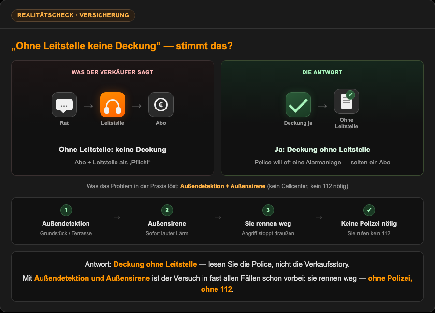Click the highlighted Außendetektion + Außensirene text
Image resolution: width=435 pixels, height=313 pixels.
223,186
